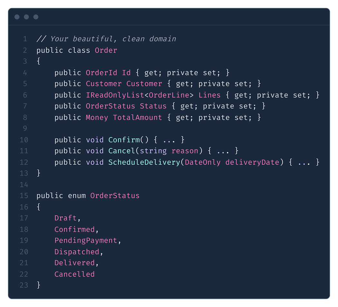338x307 pixels.
Task: Click the Cancel method name
Action: point(122,151)
